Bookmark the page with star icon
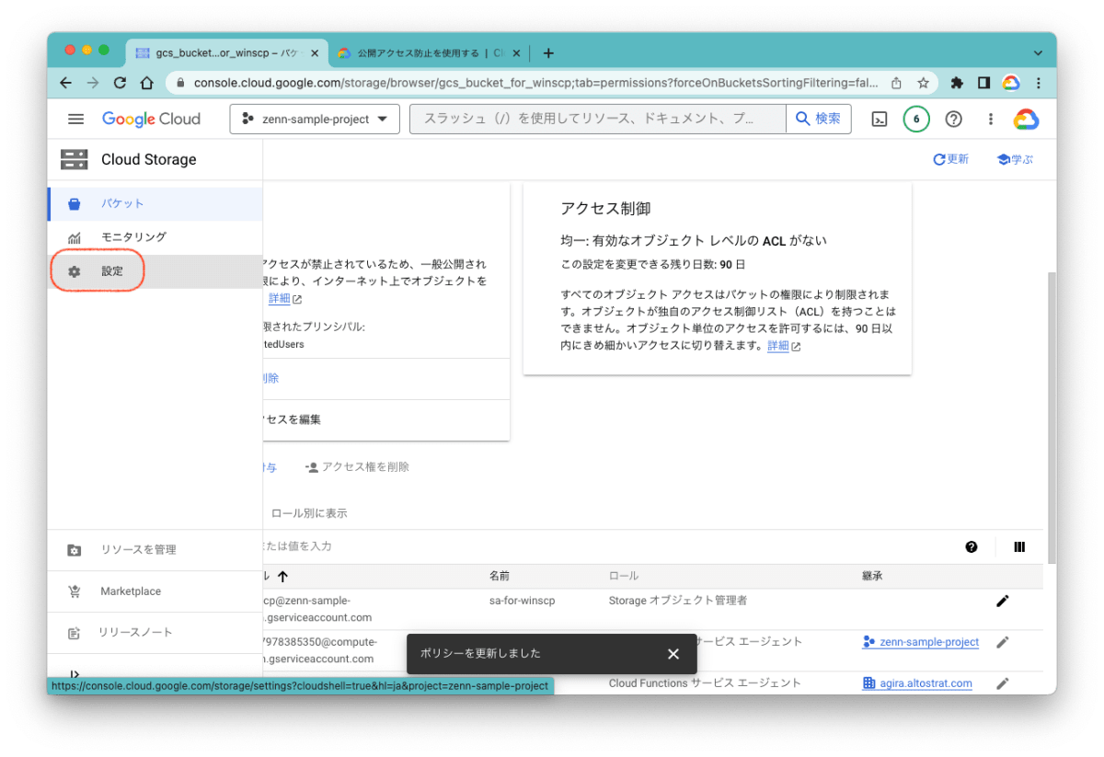This screenshot has height=757, width=1104. 924,83
